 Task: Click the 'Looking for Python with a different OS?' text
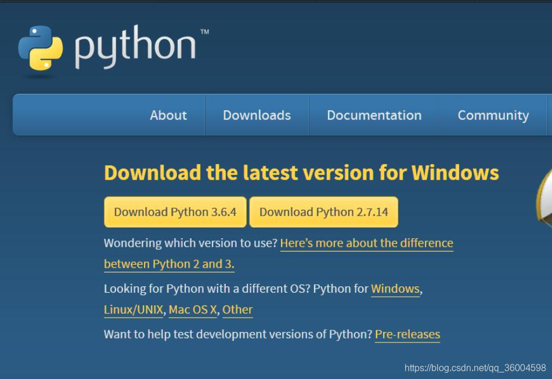(x=207, y=289)
